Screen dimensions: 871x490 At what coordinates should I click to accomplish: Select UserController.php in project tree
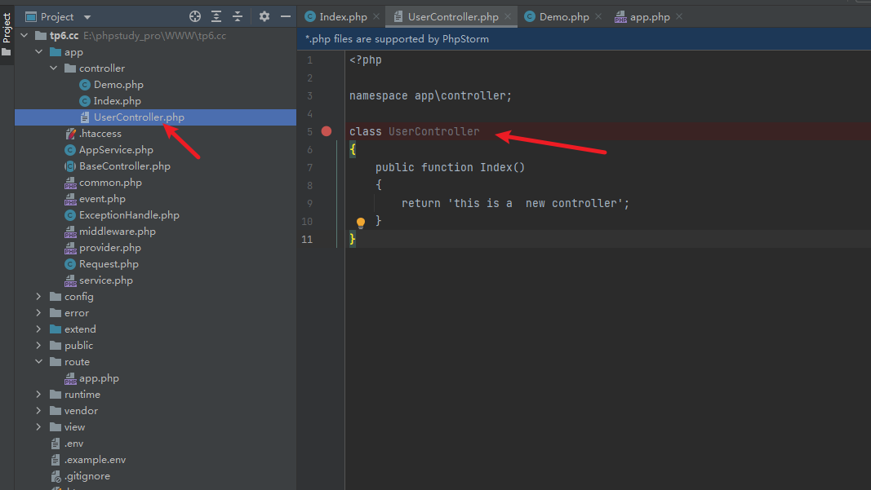139,117
